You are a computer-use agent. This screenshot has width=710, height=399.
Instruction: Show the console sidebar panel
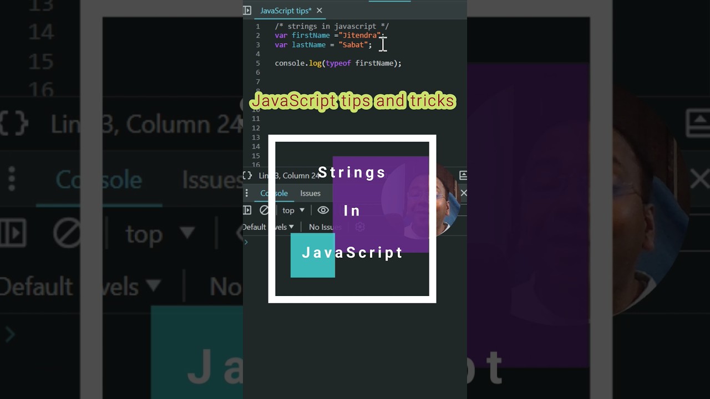(247, 210)
